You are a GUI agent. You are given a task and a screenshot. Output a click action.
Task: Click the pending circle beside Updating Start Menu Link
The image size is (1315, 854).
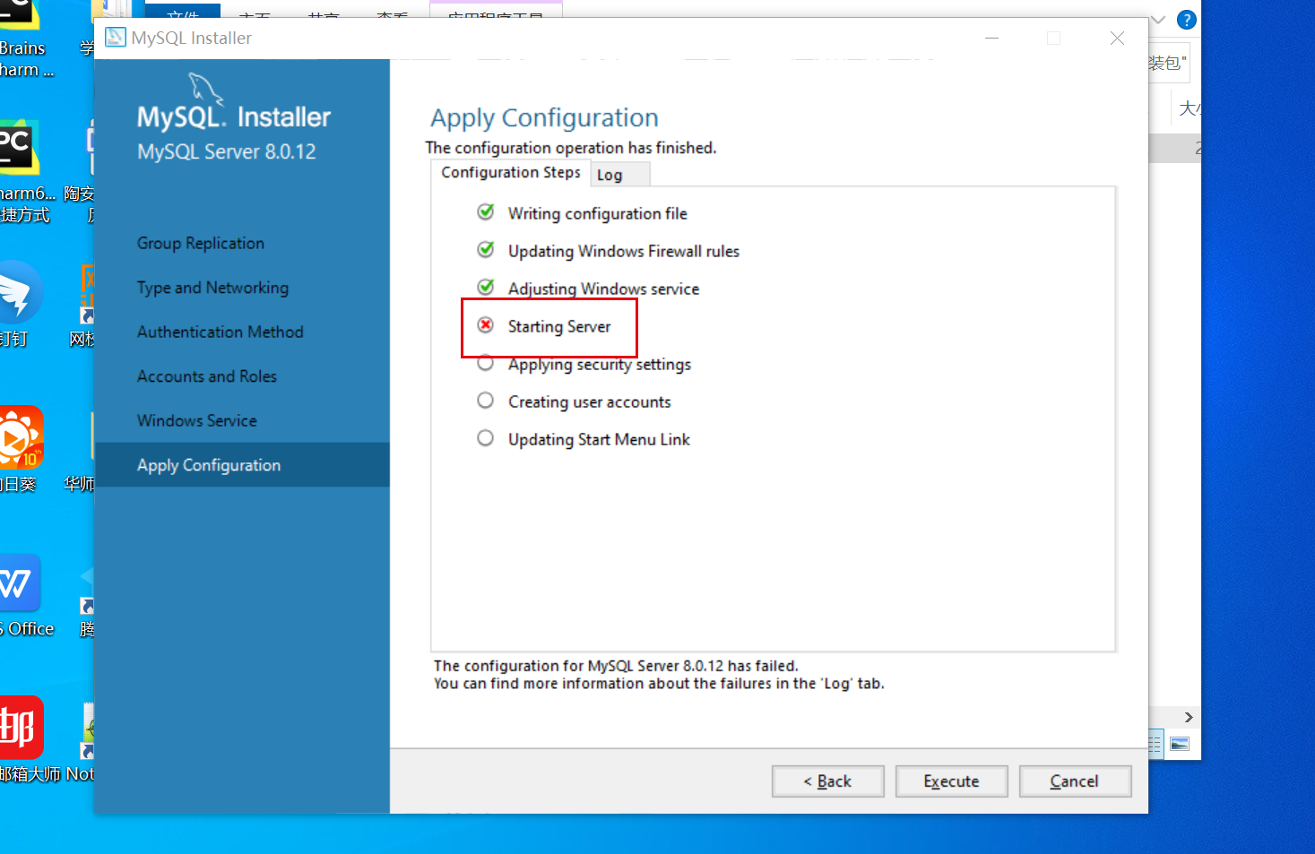(486, 438)
